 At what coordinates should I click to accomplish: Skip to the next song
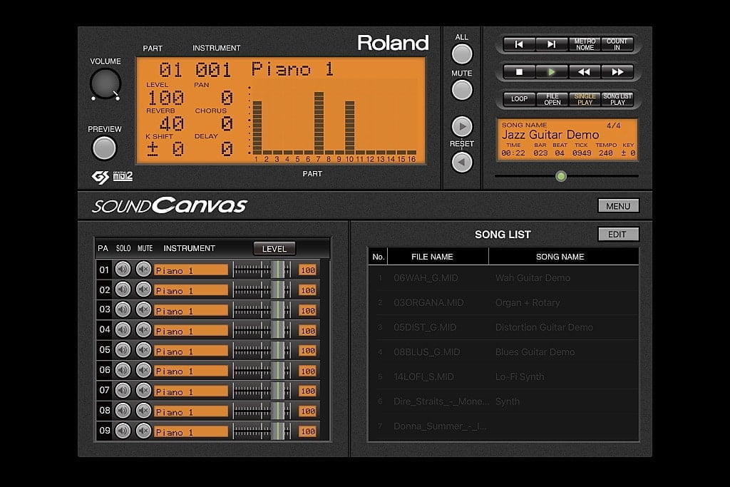[552, 44]
